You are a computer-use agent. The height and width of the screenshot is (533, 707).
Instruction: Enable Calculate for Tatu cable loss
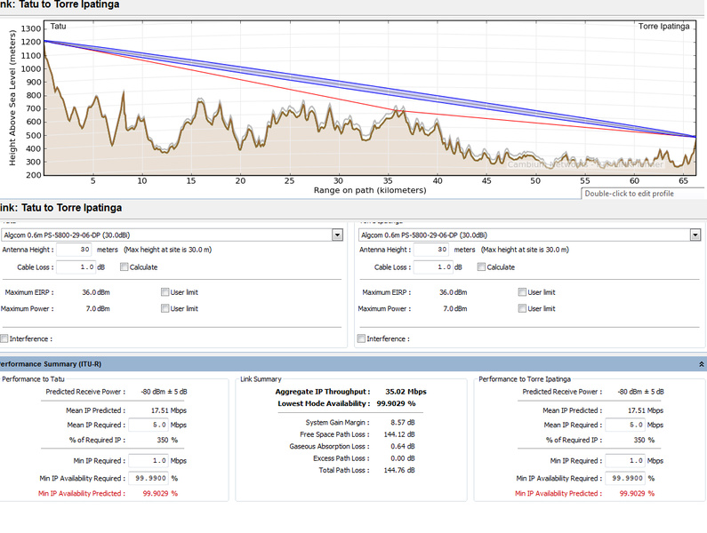pos(124,267)
